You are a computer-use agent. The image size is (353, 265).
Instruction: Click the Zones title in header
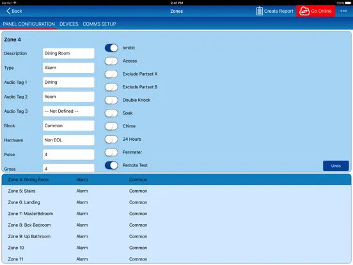(176, 11)
